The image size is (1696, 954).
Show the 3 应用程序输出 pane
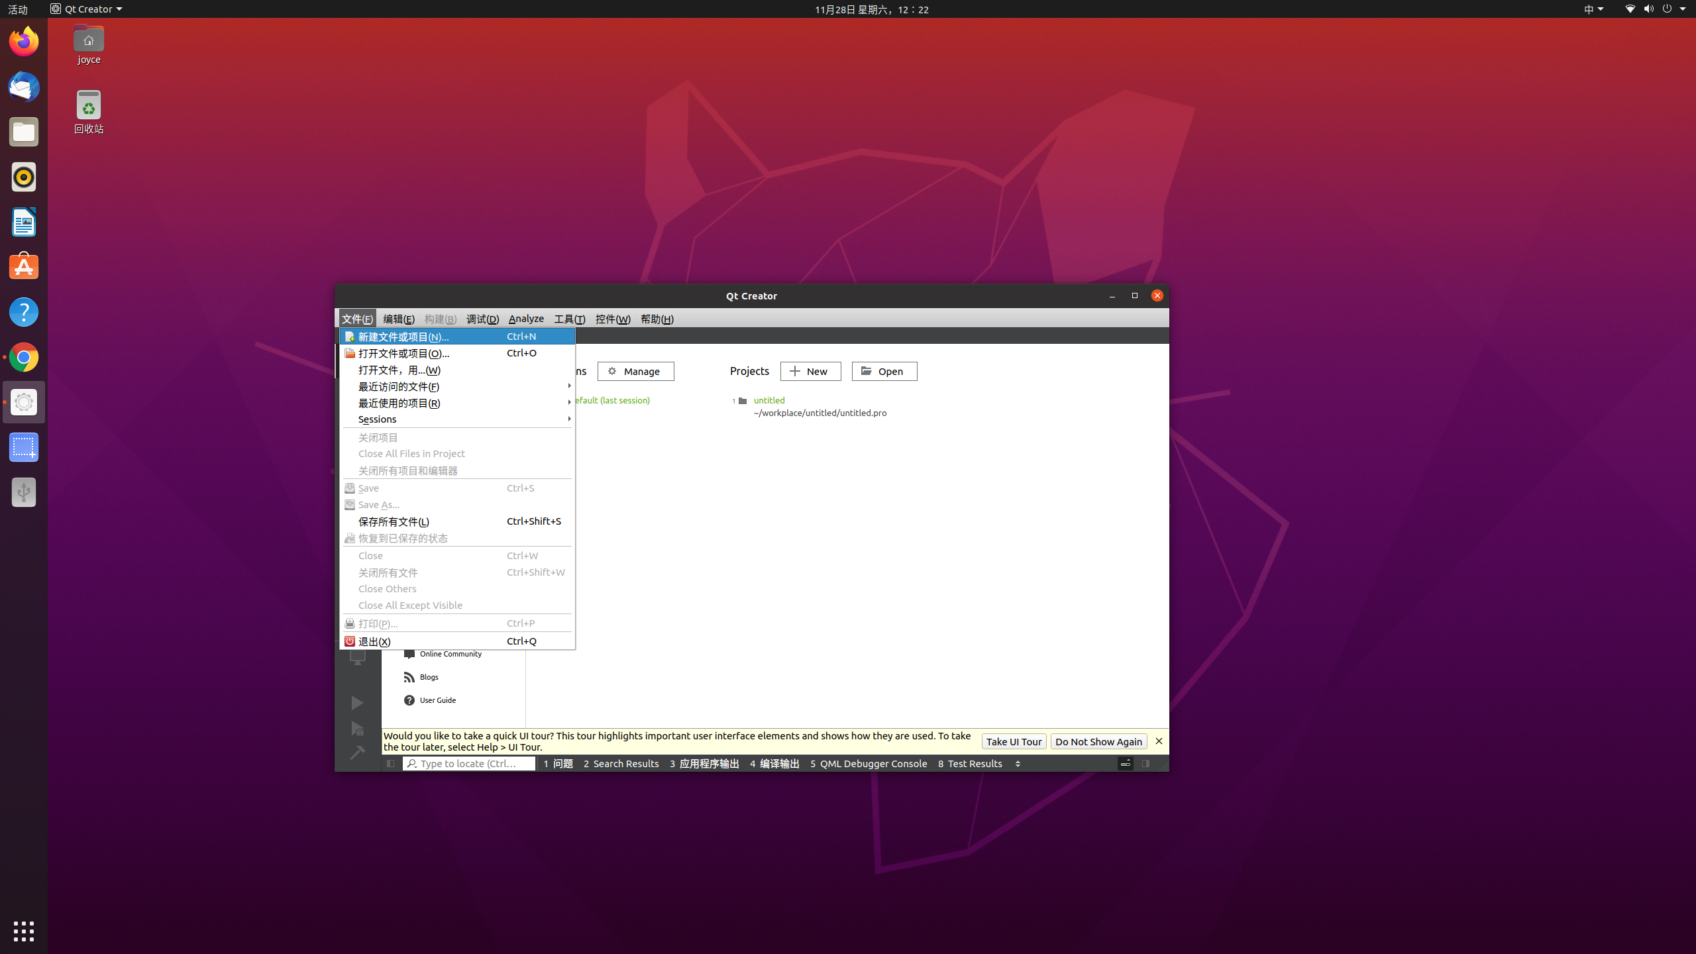pyautogui.click(x=704, y=764)
